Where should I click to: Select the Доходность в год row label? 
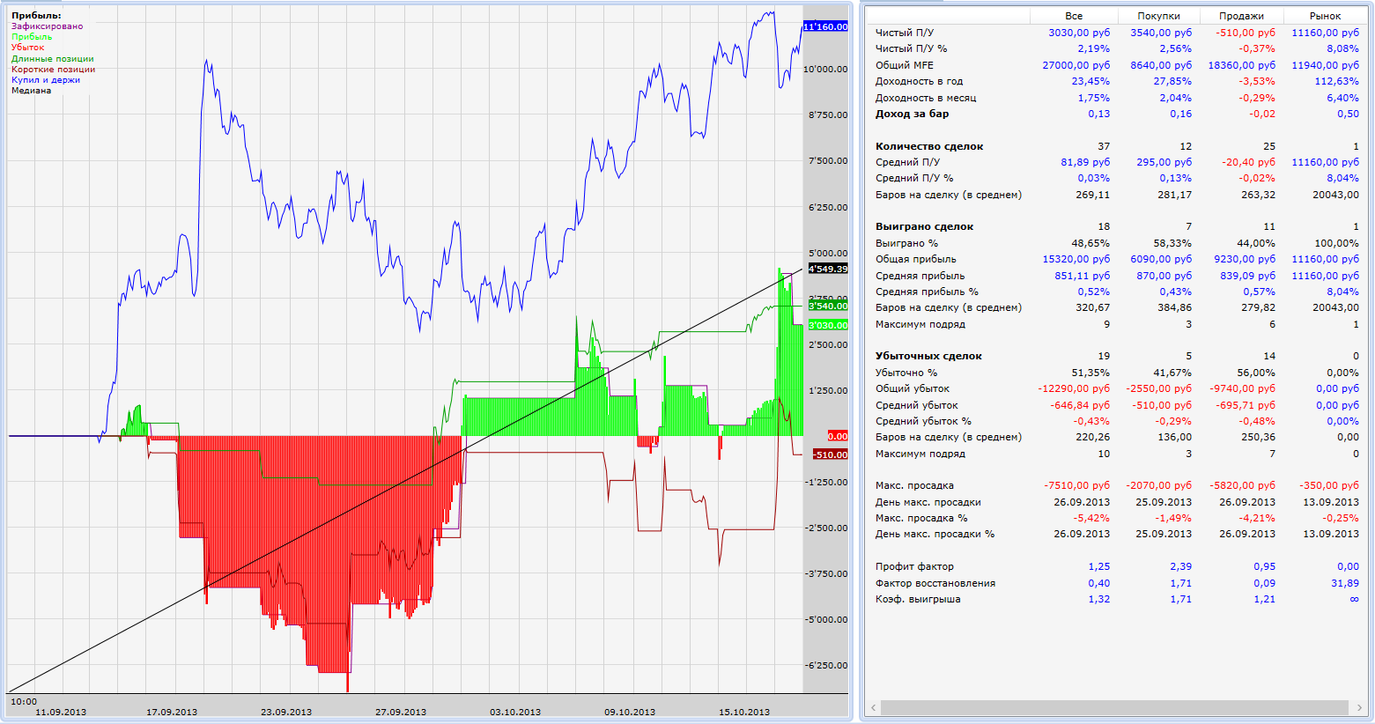coord(919,81)
